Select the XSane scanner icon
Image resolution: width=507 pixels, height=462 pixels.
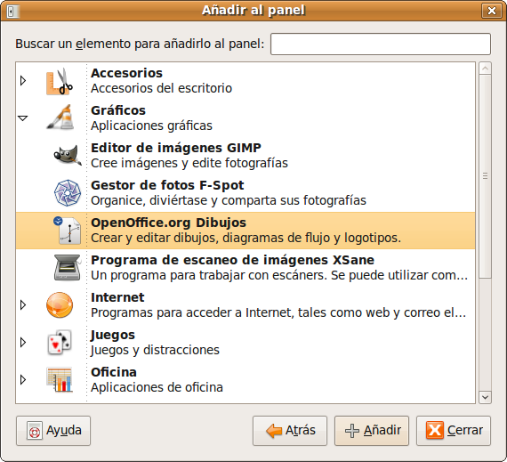pos(68,268)
